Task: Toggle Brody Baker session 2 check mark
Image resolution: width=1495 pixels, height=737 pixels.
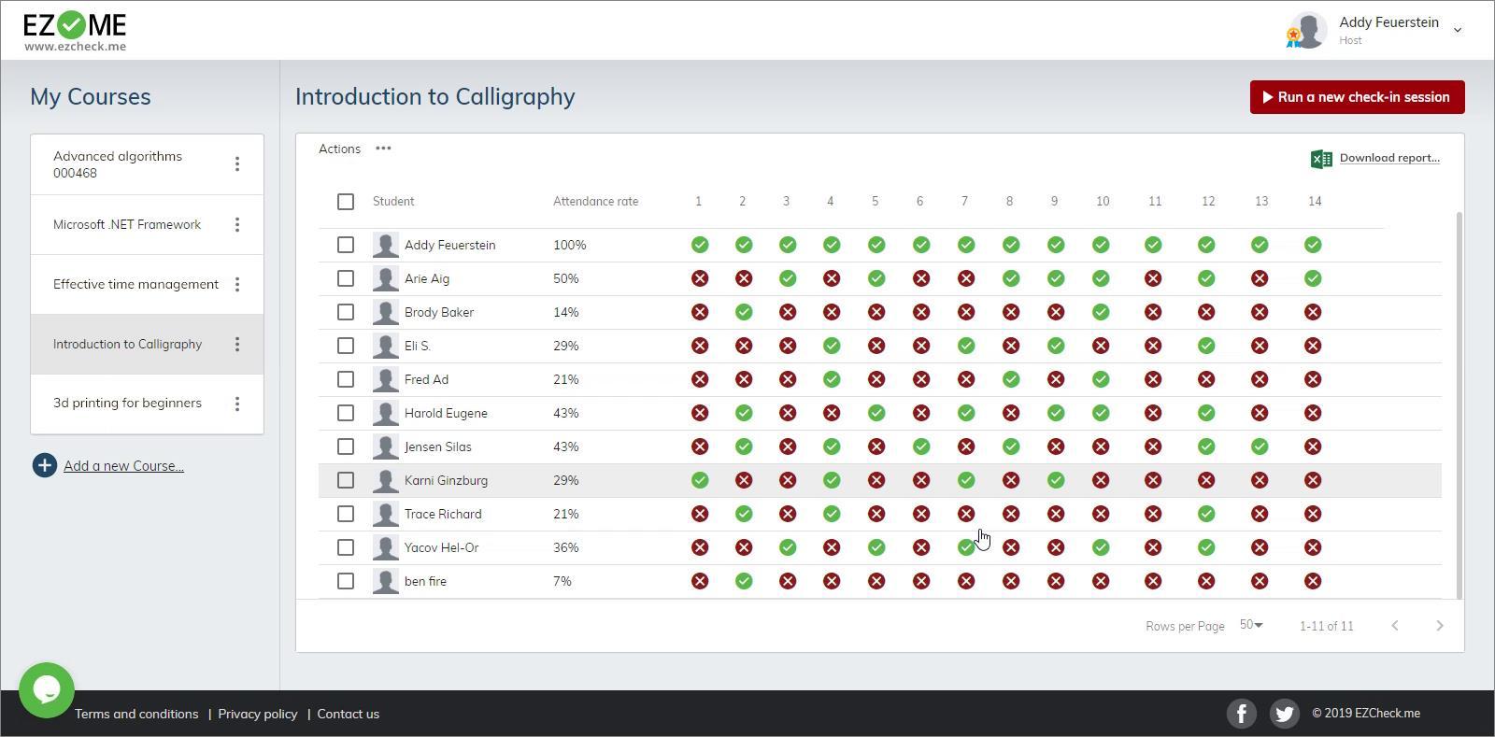Action: tap(744, 312)
